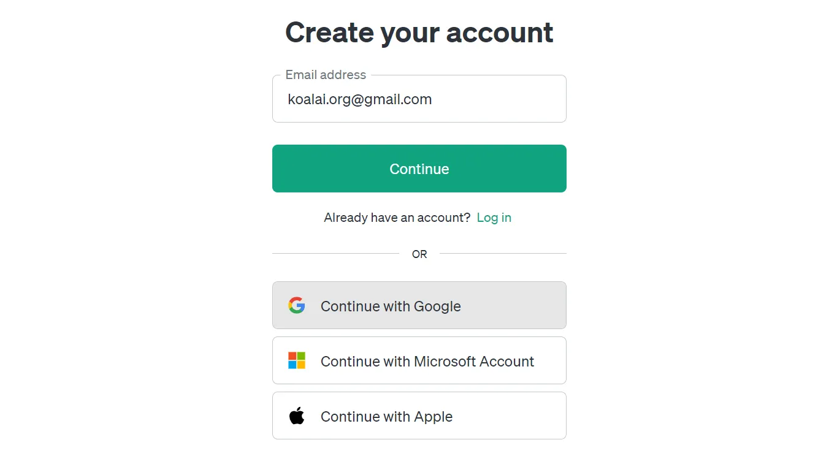
Task: Click the "Already have an account?" text
Action: 397,218
